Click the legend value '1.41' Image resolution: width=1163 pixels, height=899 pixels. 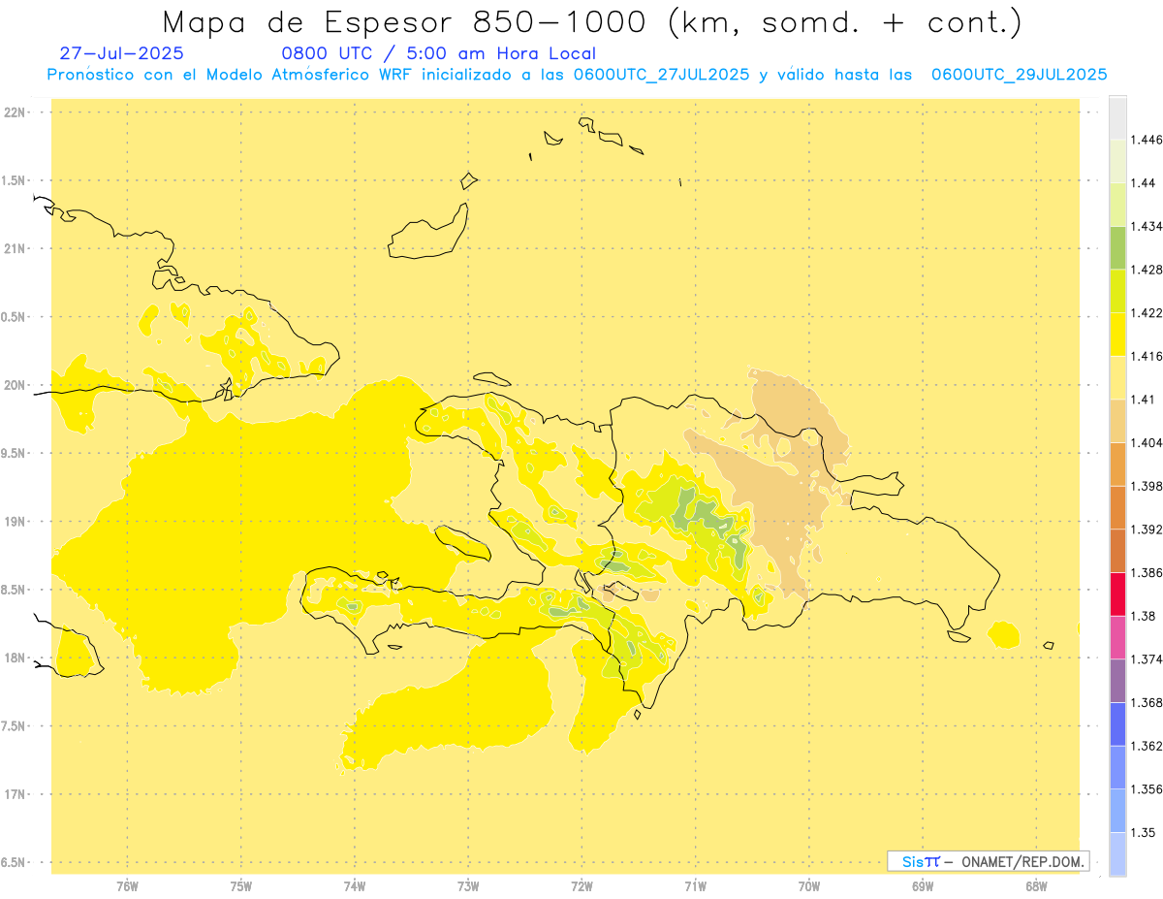click(1142, 400)
